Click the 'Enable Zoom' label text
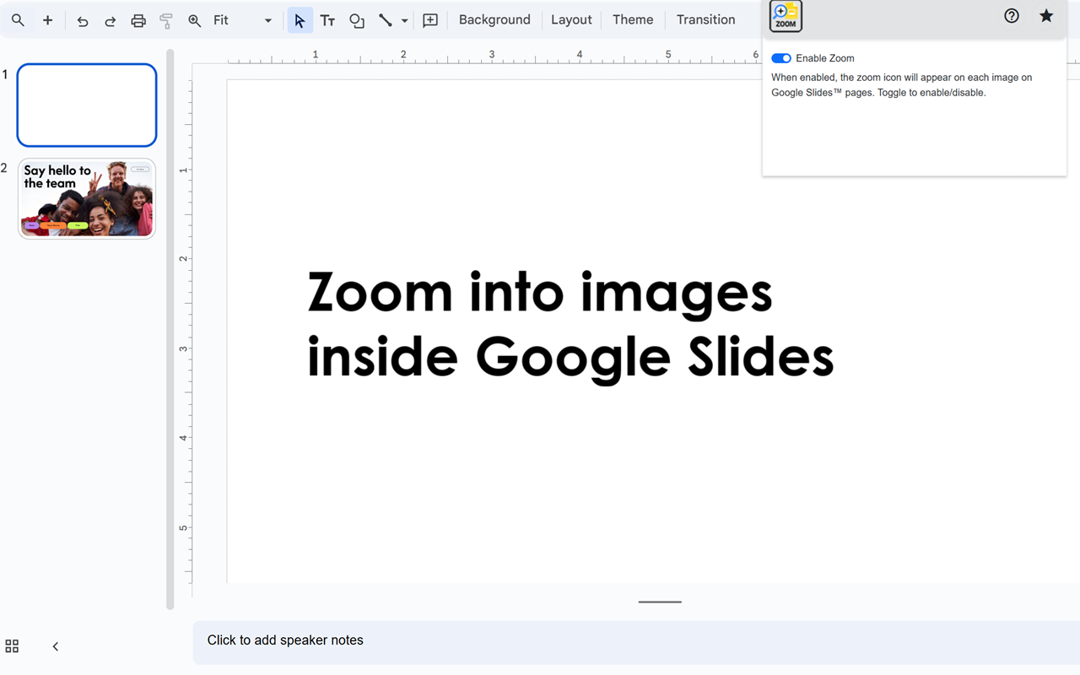Image resolution: width=1080 pixels, height=675 pixels. [825, 58]
